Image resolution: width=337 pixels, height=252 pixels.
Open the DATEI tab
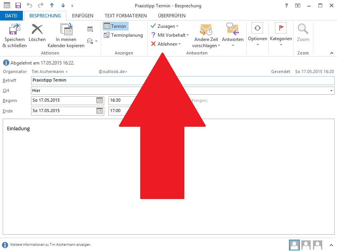coord(11,16)
